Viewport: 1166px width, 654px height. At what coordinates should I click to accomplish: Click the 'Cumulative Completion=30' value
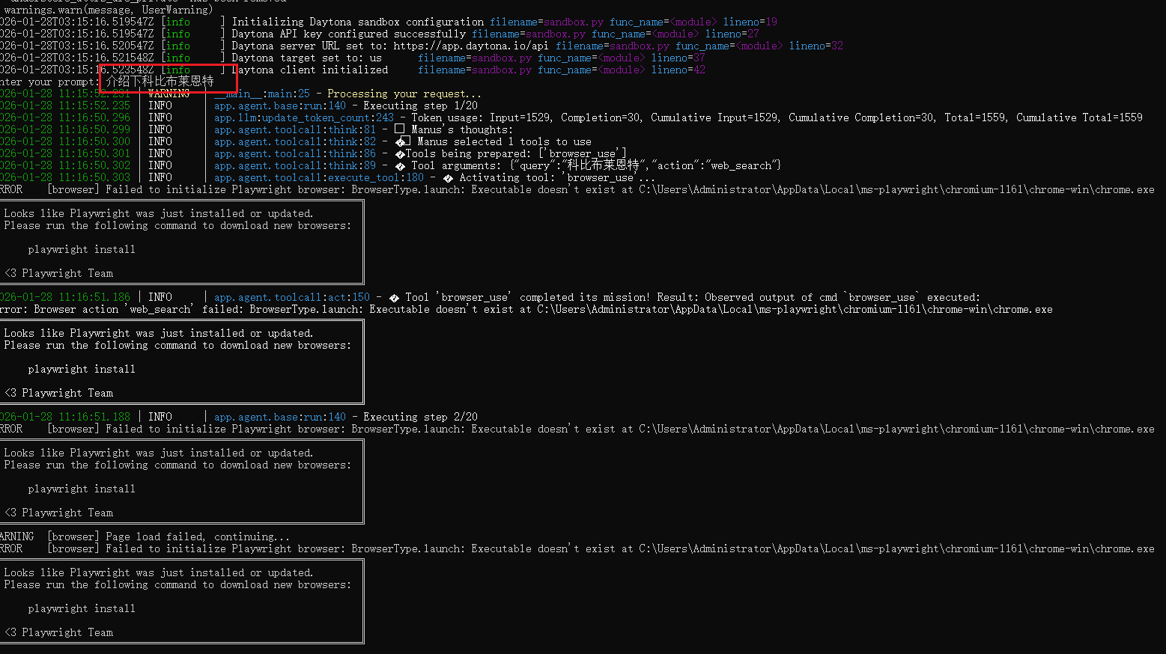pyautogui.click(x=860, y=117)
